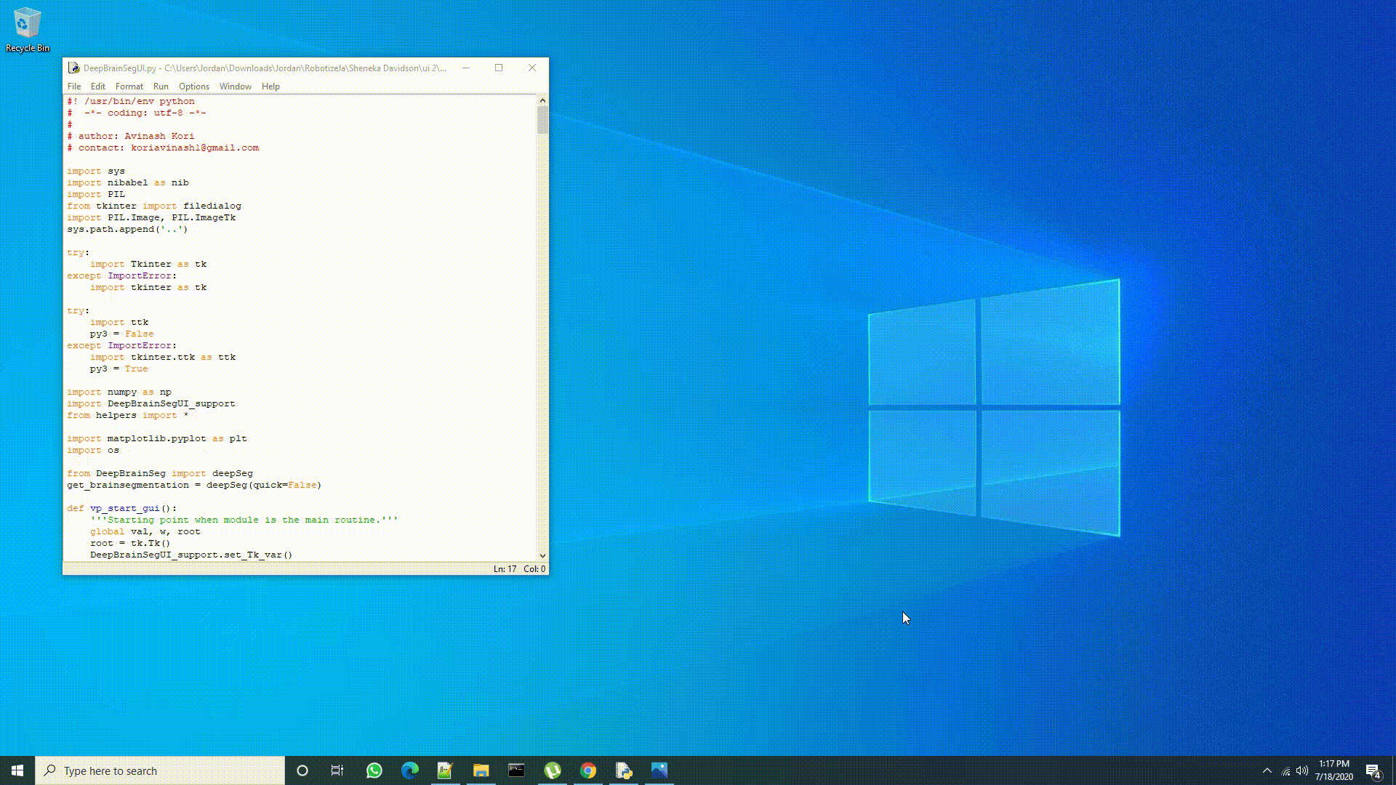
Task: Expand the hidden system tray icons
Action: pos(1267,770)
